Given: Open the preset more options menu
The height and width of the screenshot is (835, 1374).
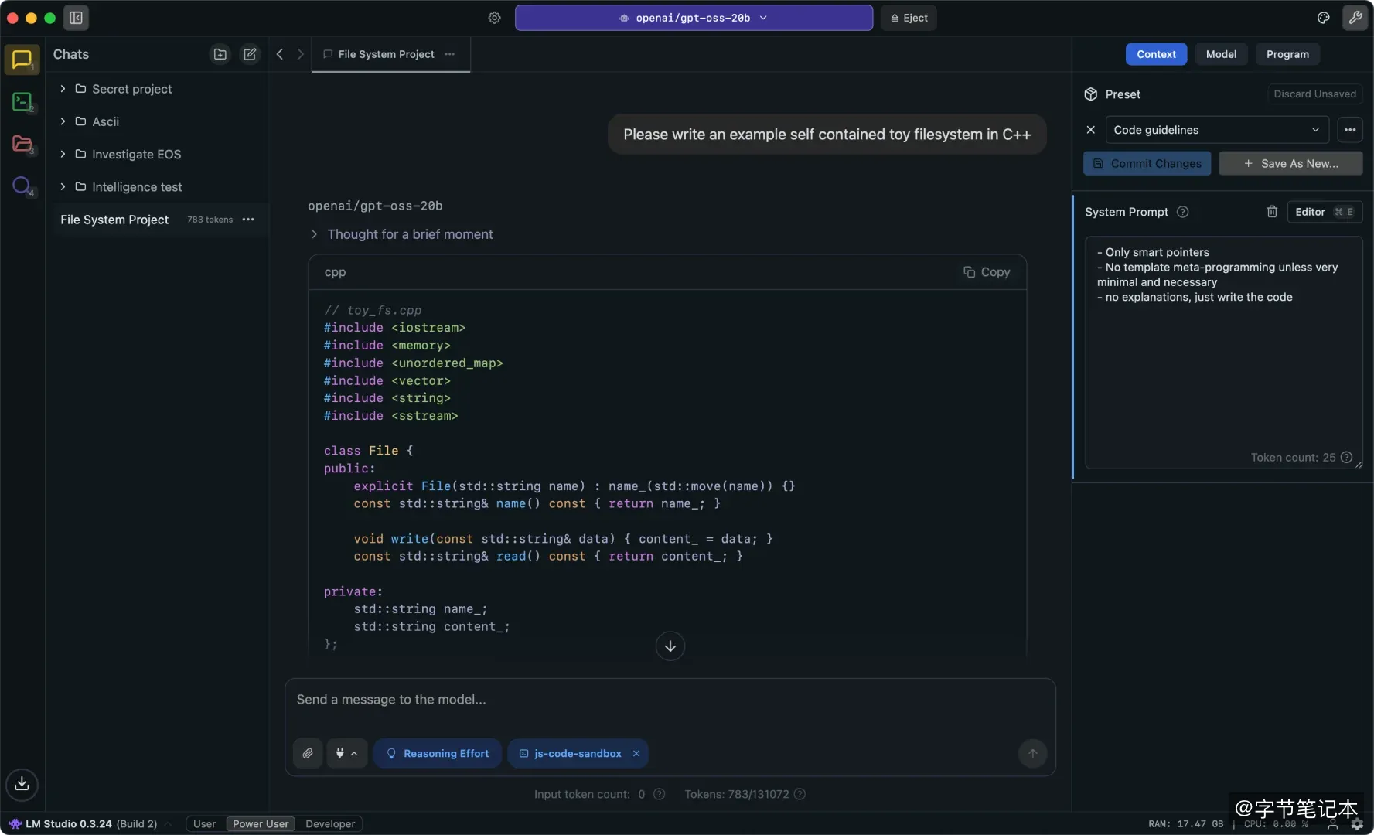Looking at the screenshot, I should 1350,130.
